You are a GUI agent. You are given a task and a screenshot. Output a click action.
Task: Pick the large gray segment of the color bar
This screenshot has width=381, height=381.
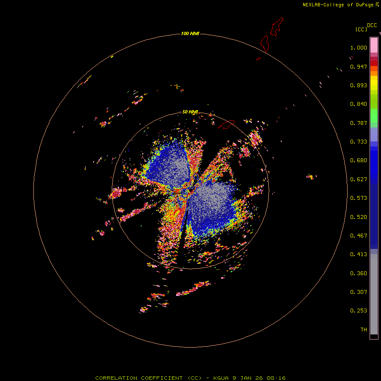(x=374, y=294)
